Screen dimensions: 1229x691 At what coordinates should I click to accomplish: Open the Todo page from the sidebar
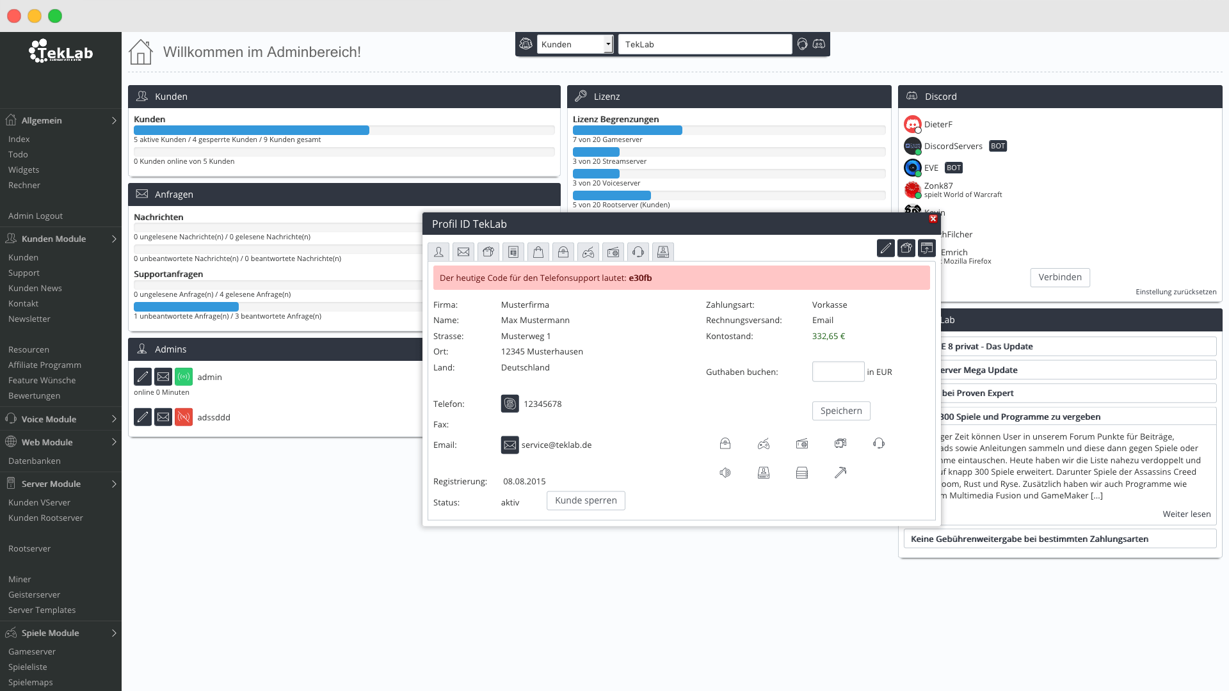(18, 154)
